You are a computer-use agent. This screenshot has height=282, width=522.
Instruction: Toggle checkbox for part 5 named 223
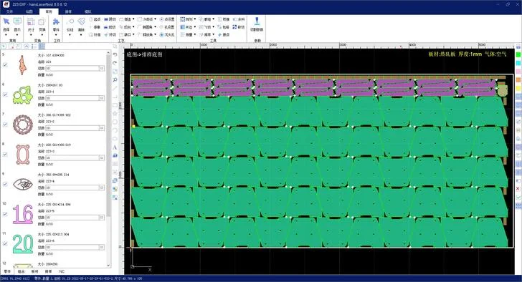point(5,64)
